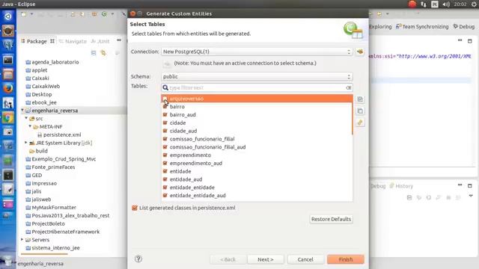
Task: Select the comissao_funcionario_filial_aud table row
Action: 257,146
